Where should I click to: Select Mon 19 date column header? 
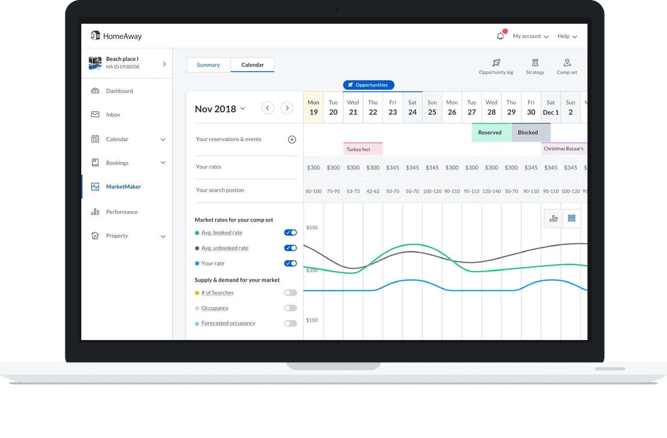314,107
